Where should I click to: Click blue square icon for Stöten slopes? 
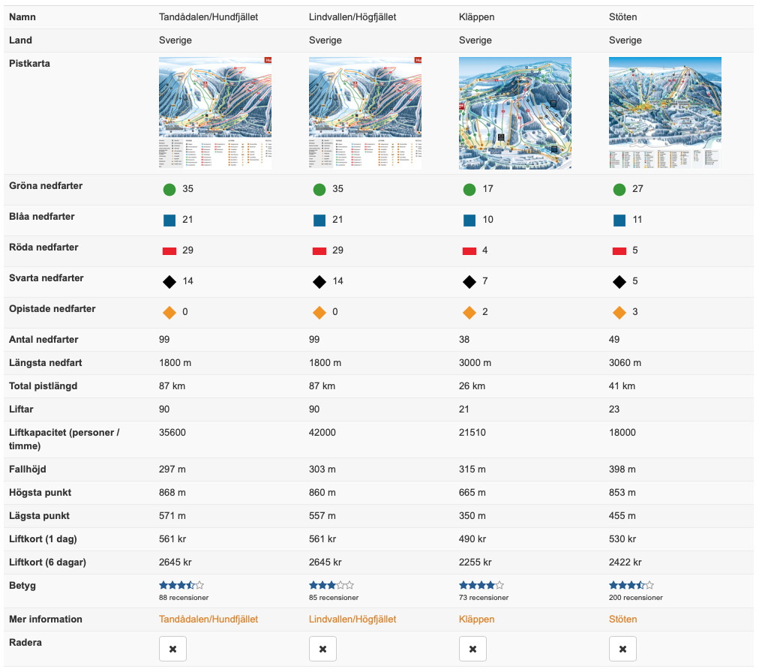pos(619,220)
